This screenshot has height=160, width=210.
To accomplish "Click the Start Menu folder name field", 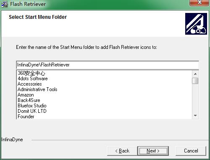I will [108, 65].
